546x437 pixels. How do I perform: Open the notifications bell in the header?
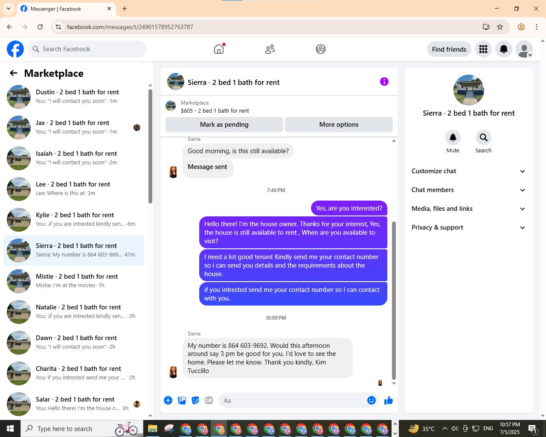504,49
